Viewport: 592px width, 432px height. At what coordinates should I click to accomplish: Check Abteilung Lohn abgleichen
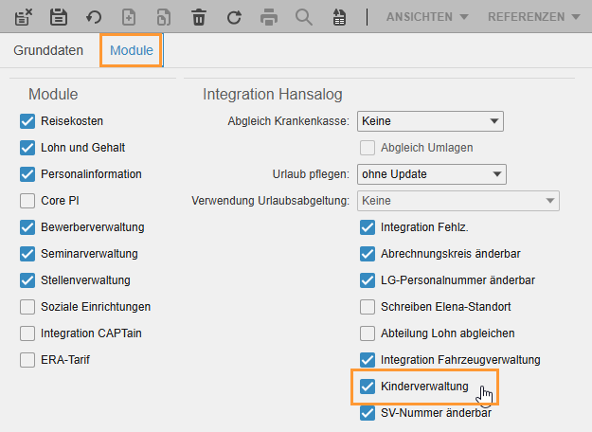(x=368, y=333)
